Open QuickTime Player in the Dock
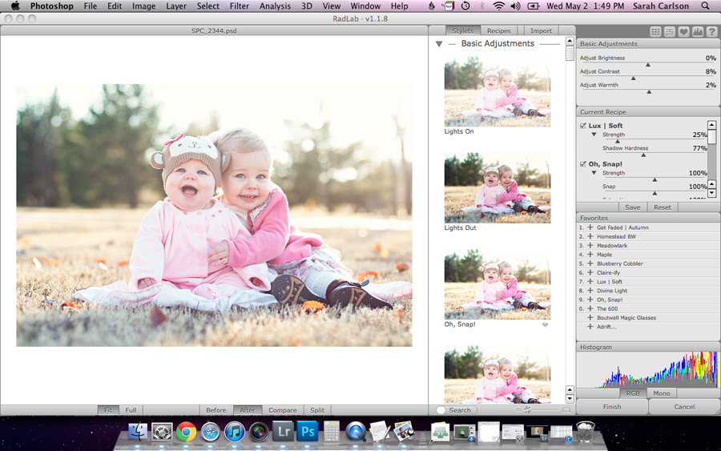This screenshot has width=721, height=451. click(x=356, y=432)
